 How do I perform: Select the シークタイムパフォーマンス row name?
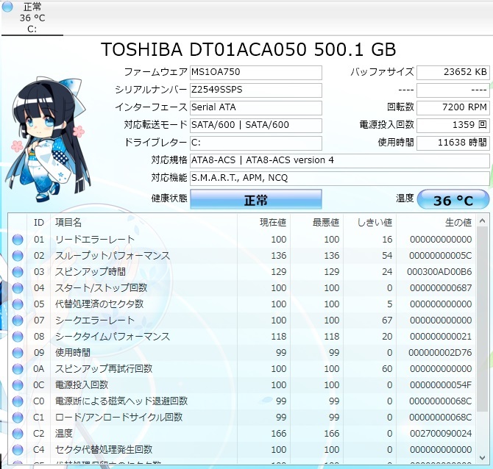point(113,337)
